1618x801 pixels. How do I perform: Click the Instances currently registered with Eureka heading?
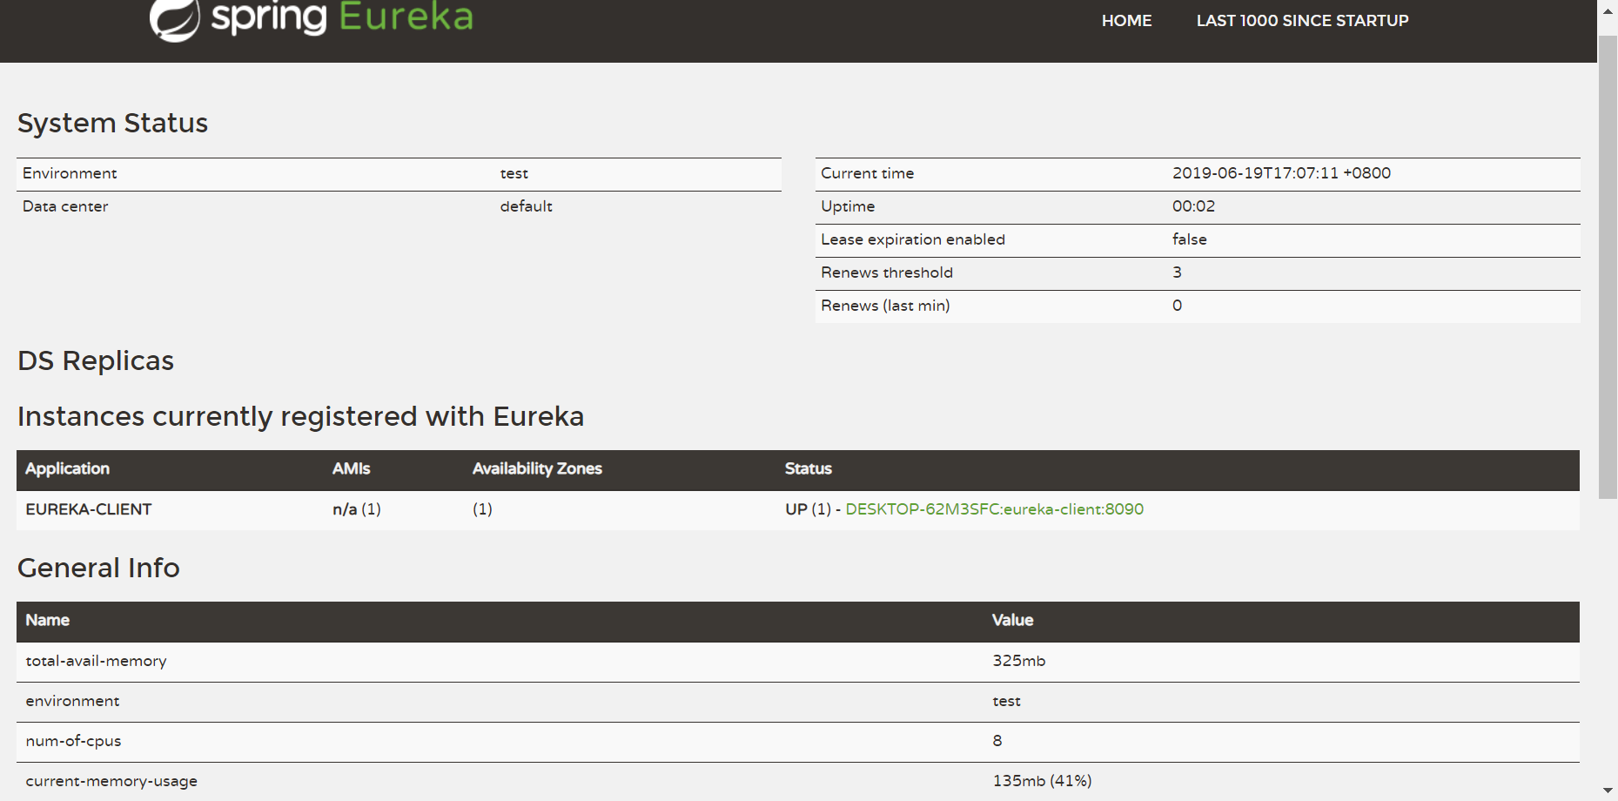coord(300,416)
